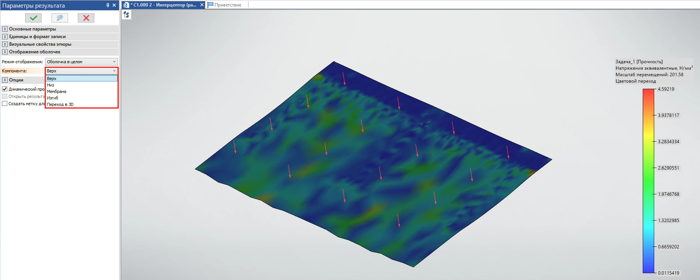The height and width of the screenshot is (280, 700).
Task: Choose Переход в 3D option
Action: [x=60, y=104]
